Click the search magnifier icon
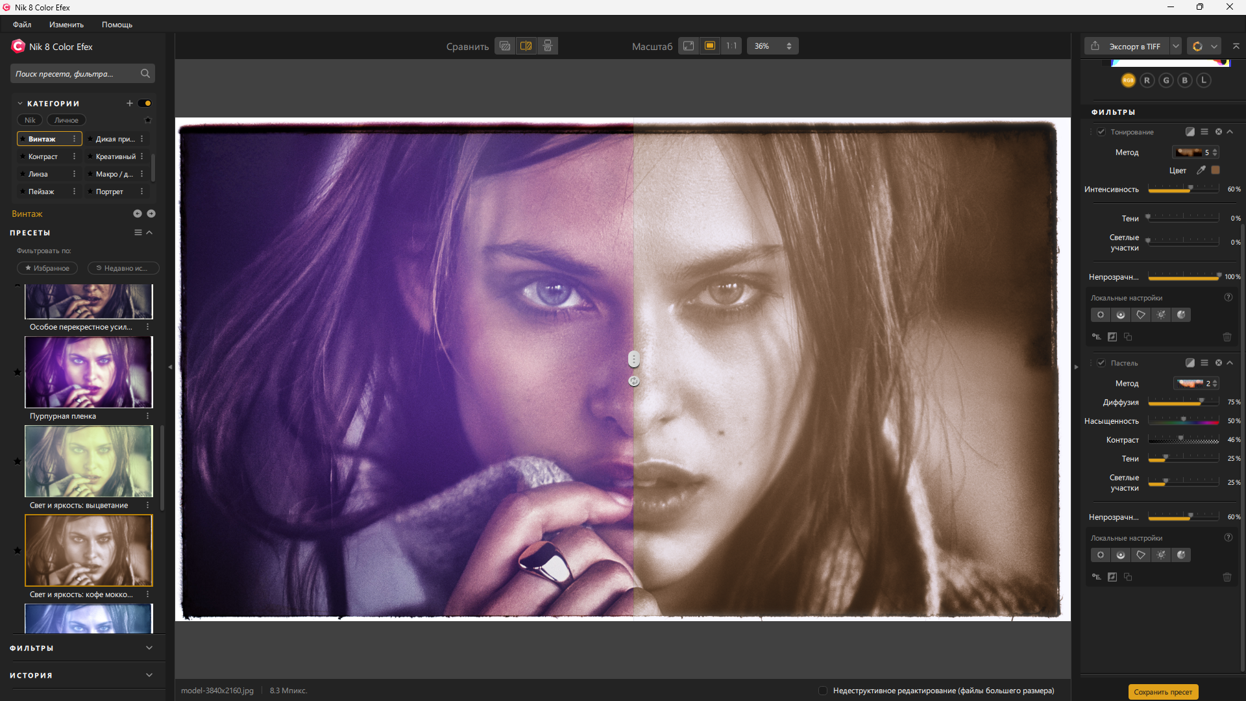 (145, 73)
